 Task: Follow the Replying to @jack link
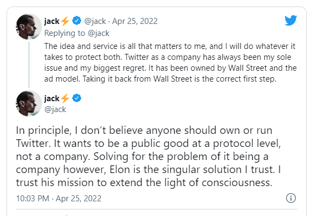[77, 33]
